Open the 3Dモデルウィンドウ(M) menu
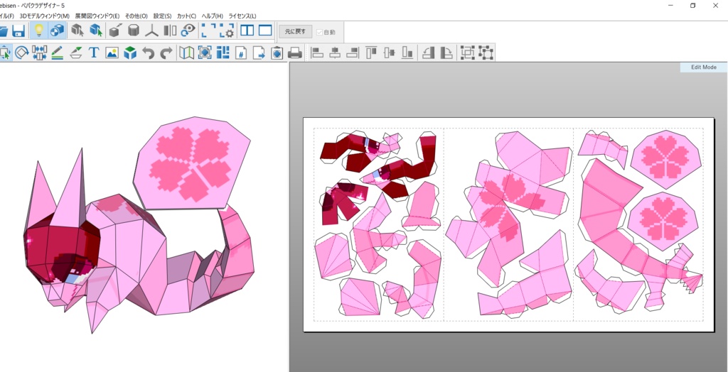This screenshot has height=372, width=728. coord(45,16)
